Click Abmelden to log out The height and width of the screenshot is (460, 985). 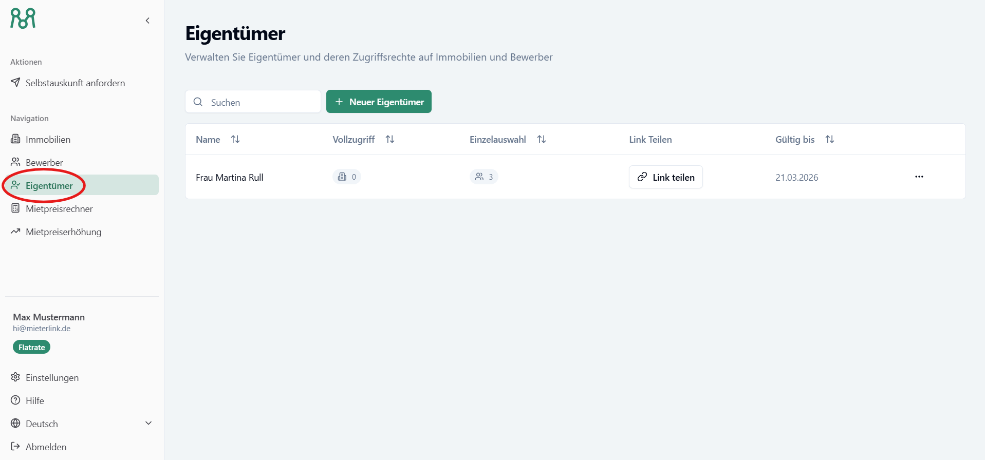[x=46, y=447]
